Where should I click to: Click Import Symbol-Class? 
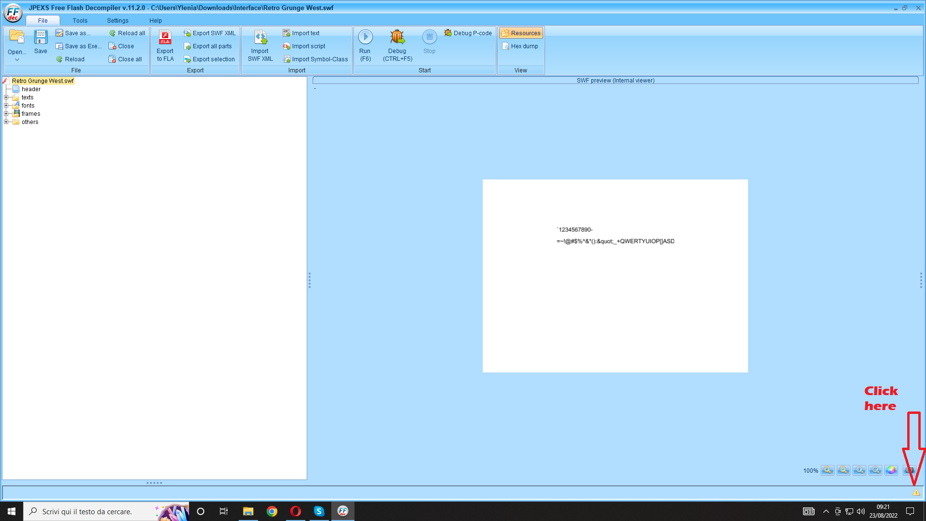[x=315, y=59]
